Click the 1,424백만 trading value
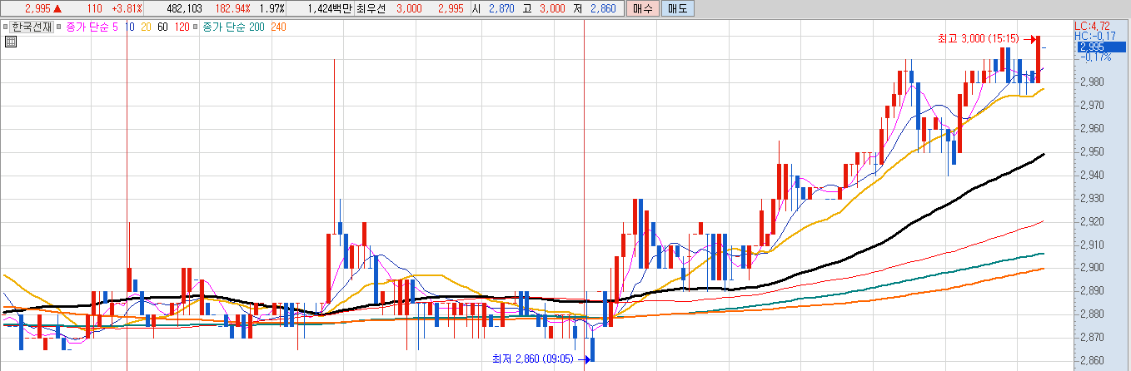1131x371 pixels. (330, 8)
